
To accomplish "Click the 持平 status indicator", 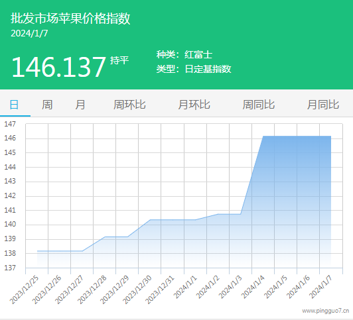I will (x=119, y=60).
